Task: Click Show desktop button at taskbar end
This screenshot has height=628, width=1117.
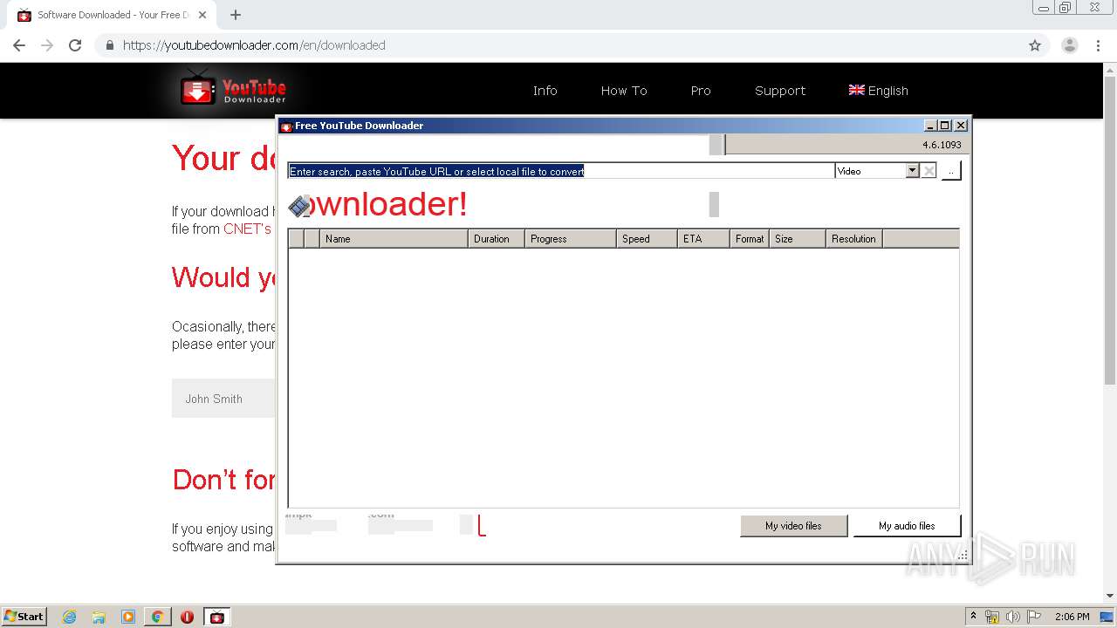Action: coord(1107,617)
